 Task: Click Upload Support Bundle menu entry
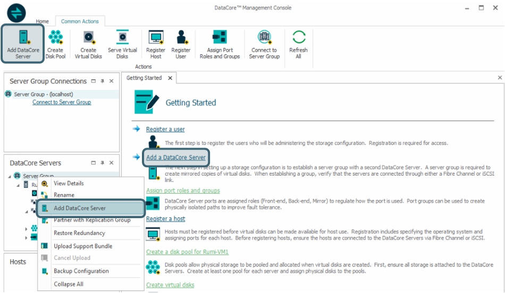pos(82,246)
